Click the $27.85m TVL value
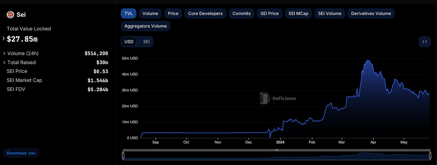This screenshot has height=165, width=437. click(22, 39)
